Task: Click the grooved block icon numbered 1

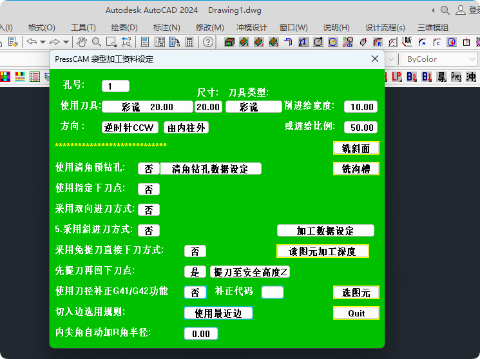Action: 244,42
